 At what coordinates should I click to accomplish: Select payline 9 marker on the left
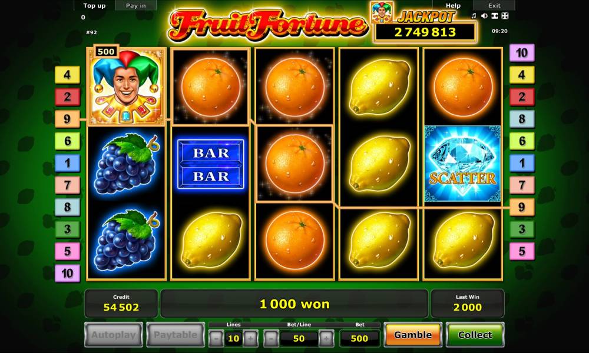coord(67,119)
